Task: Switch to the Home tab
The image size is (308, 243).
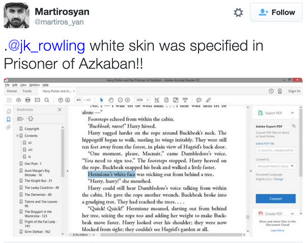Action: point(12,91)
